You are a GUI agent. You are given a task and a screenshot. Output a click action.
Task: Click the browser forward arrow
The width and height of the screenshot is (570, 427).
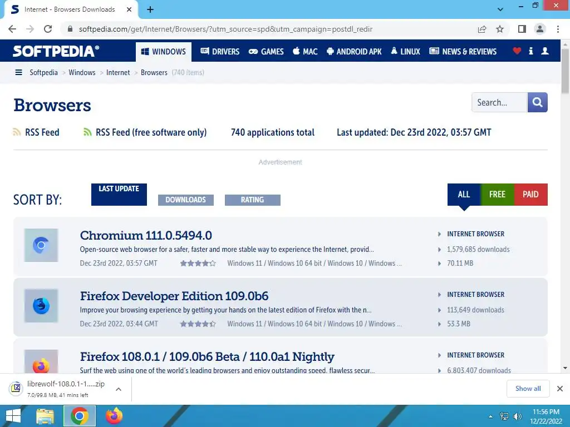30,29
